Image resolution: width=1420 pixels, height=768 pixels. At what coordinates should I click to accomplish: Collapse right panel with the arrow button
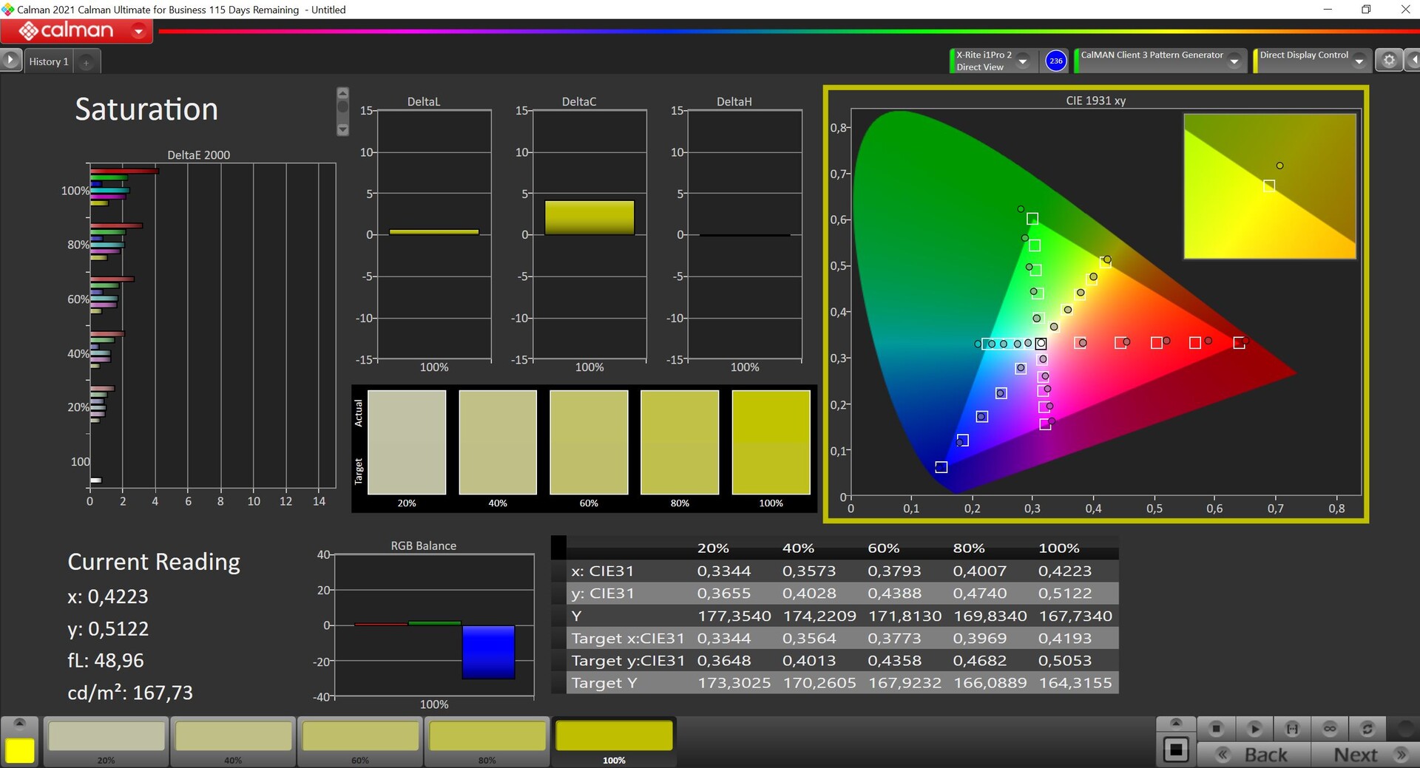(x=1413, y=61)
